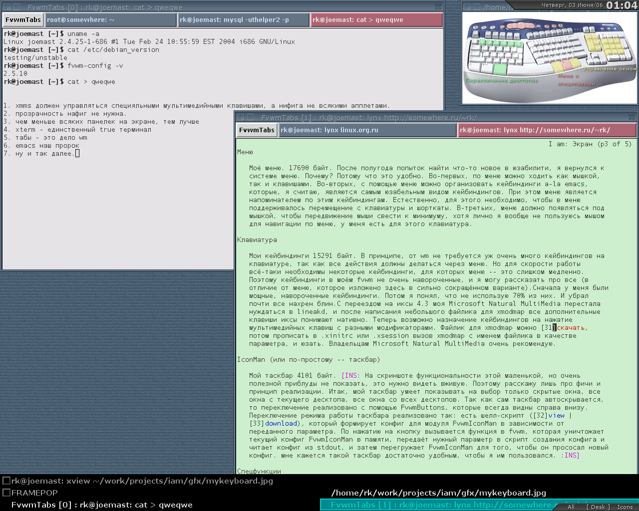Click the keyboard image thumbnail
The image size is (639, 511).
click(549, 57)
